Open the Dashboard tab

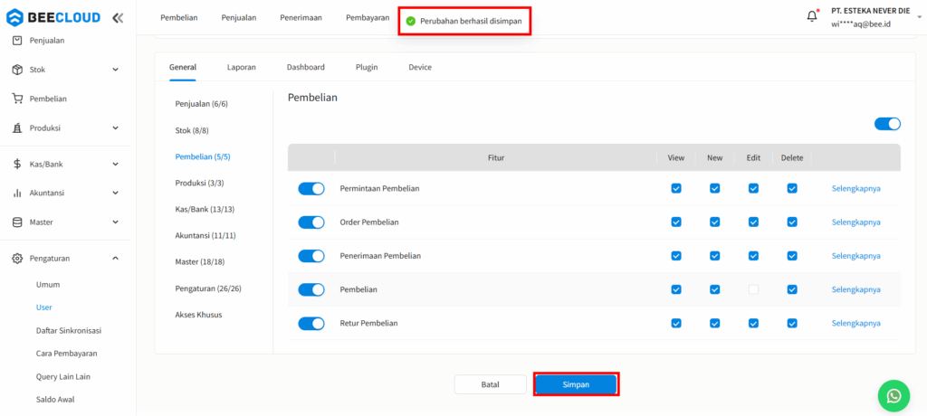pyautogui.click(x=306, y=67)
